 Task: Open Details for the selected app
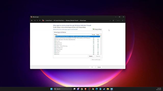pyautogui.click(x=91, y=56)
